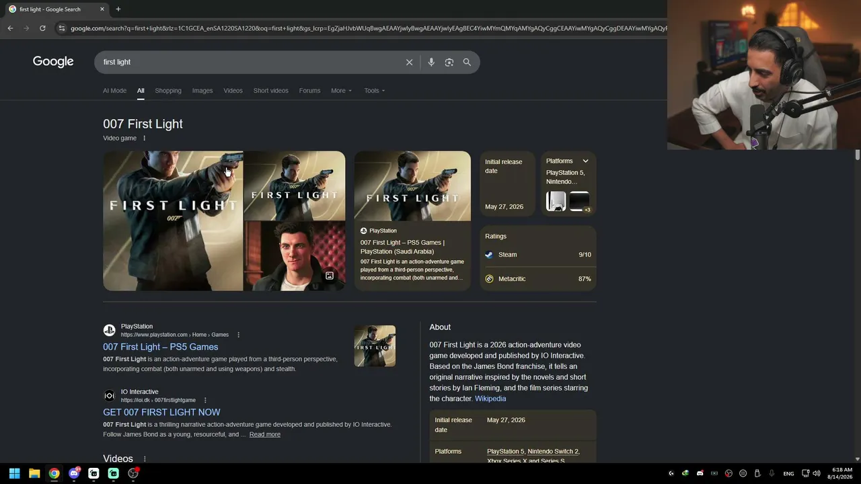Open the Steam rating row
Image resolution: width=861 pixels, height=484 pixels.
point(538,255)
